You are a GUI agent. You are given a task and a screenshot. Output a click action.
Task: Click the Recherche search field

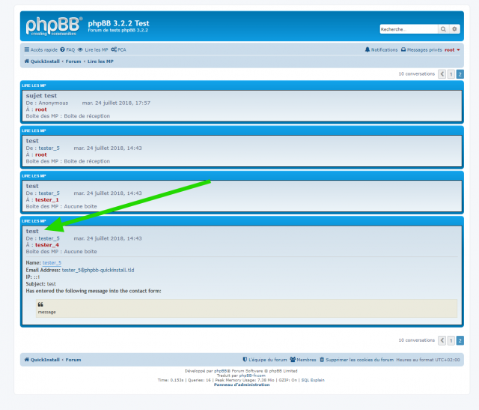coord(408,29)
